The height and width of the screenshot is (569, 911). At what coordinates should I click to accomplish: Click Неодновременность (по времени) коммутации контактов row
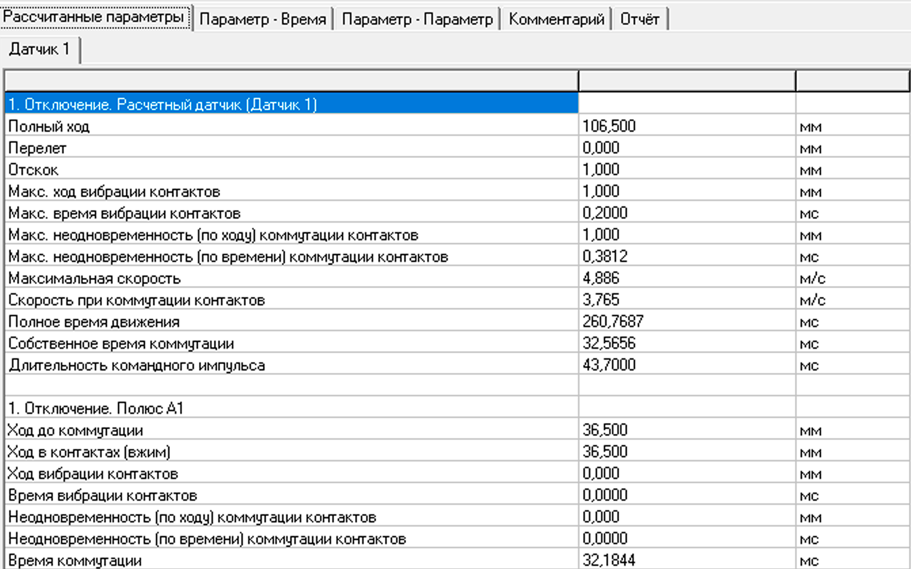(291, 539)
